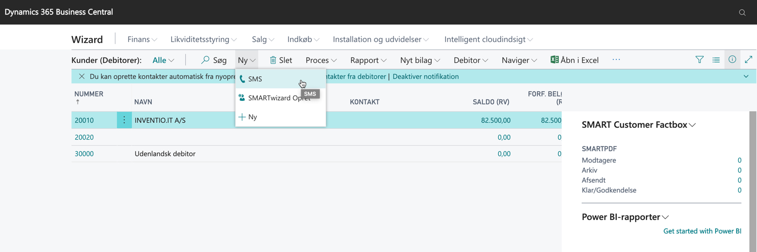This screenshot has height=252, width=757.
Task: Click Deaktiver notifikation link
Action: pyautogui.click(x=425, y=76)
